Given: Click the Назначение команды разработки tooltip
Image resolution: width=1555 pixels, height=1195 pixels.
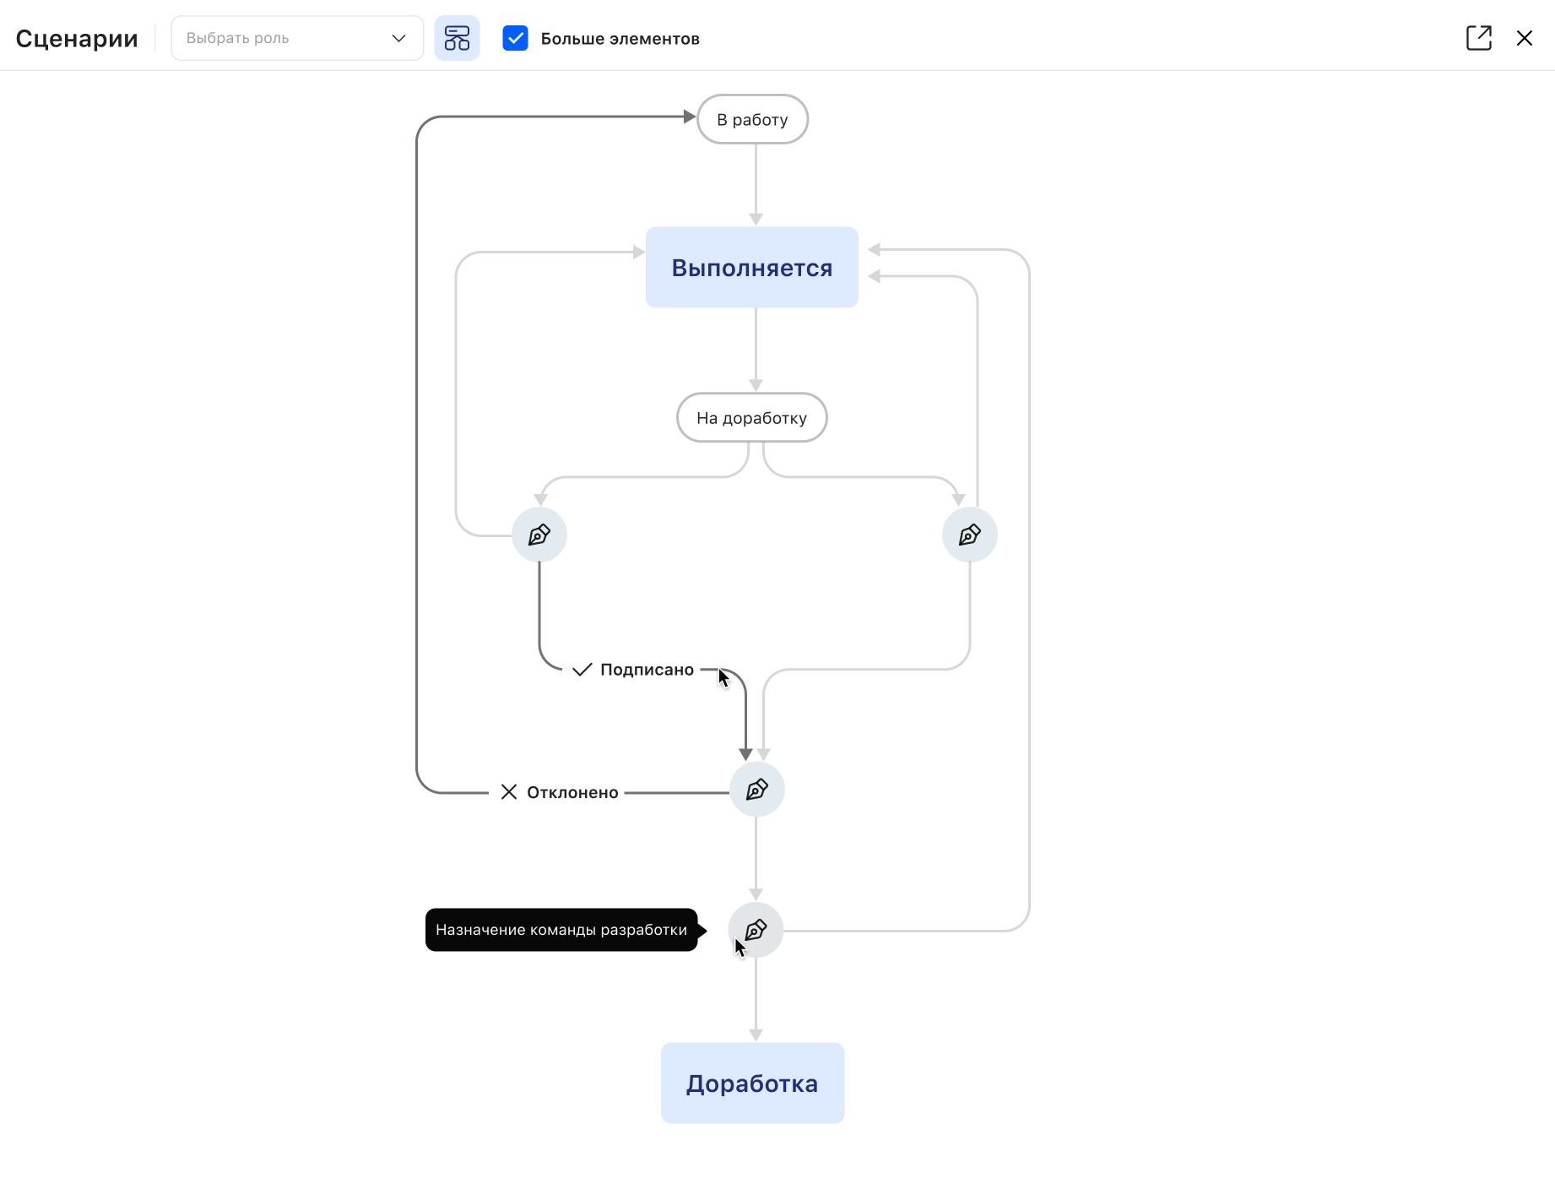Looking at the screenshot, I should pyautogui.click(x=561, y=930).
